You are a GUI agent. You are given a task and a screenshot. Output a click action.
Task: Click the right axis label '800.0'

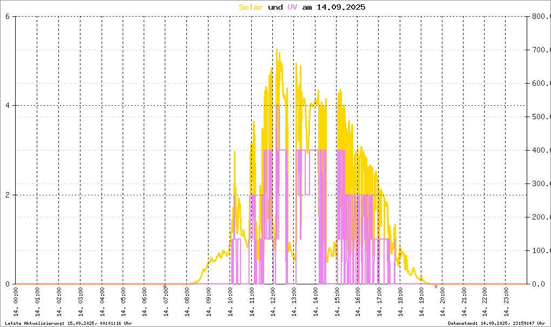(541, 17)
